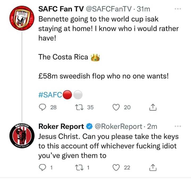Retweet the Roker Report reply

pos(79,168)
